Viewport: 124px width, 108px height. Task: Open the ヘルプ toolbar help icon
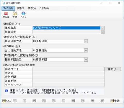tap(23, 15)
